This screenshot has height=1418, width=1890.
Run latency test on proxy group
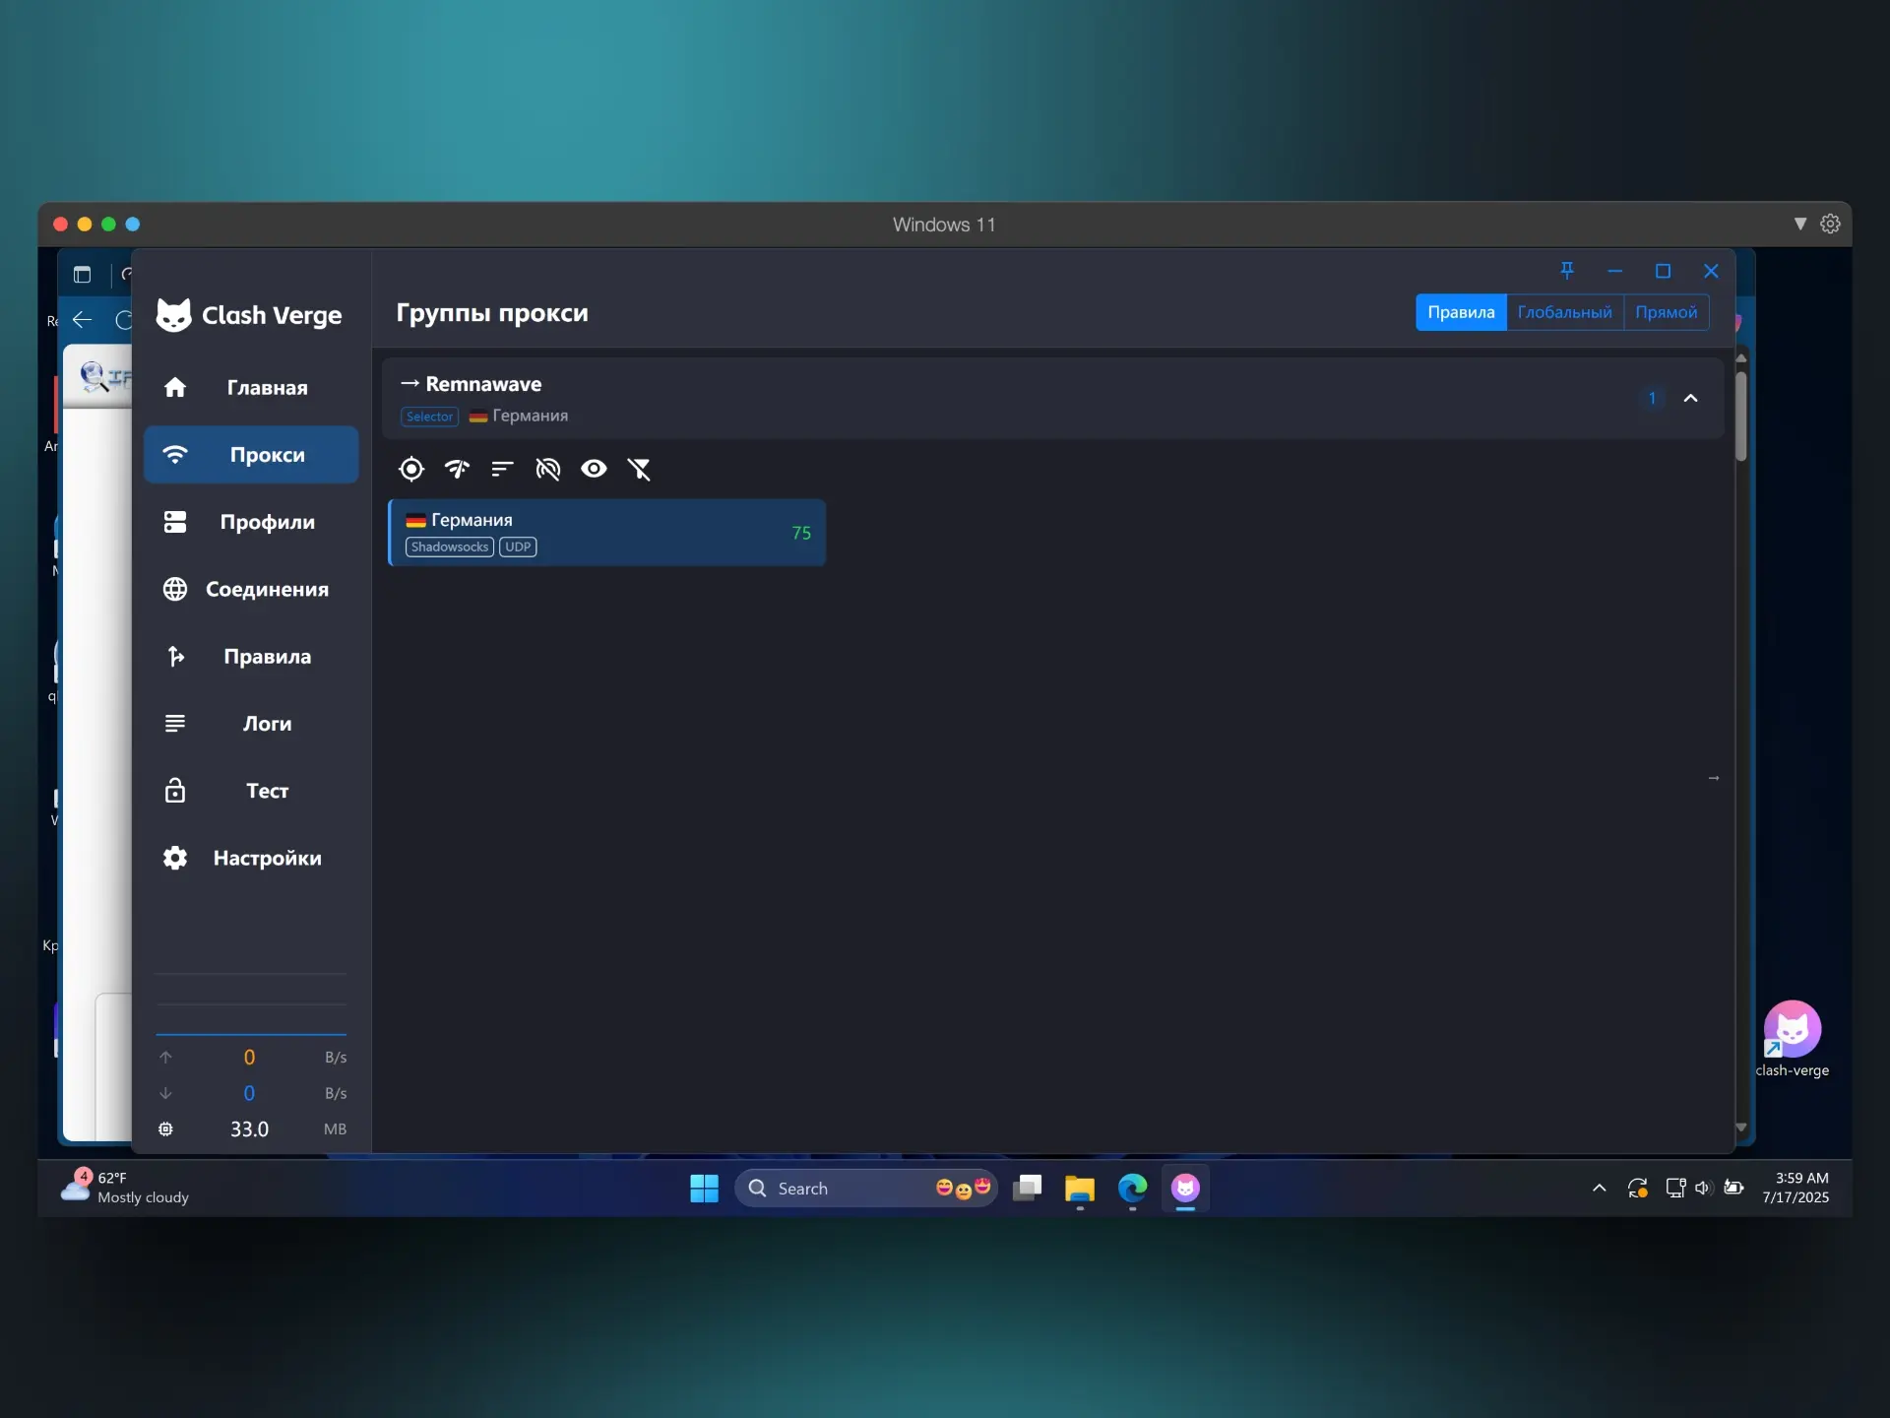(x=456, y=469)
